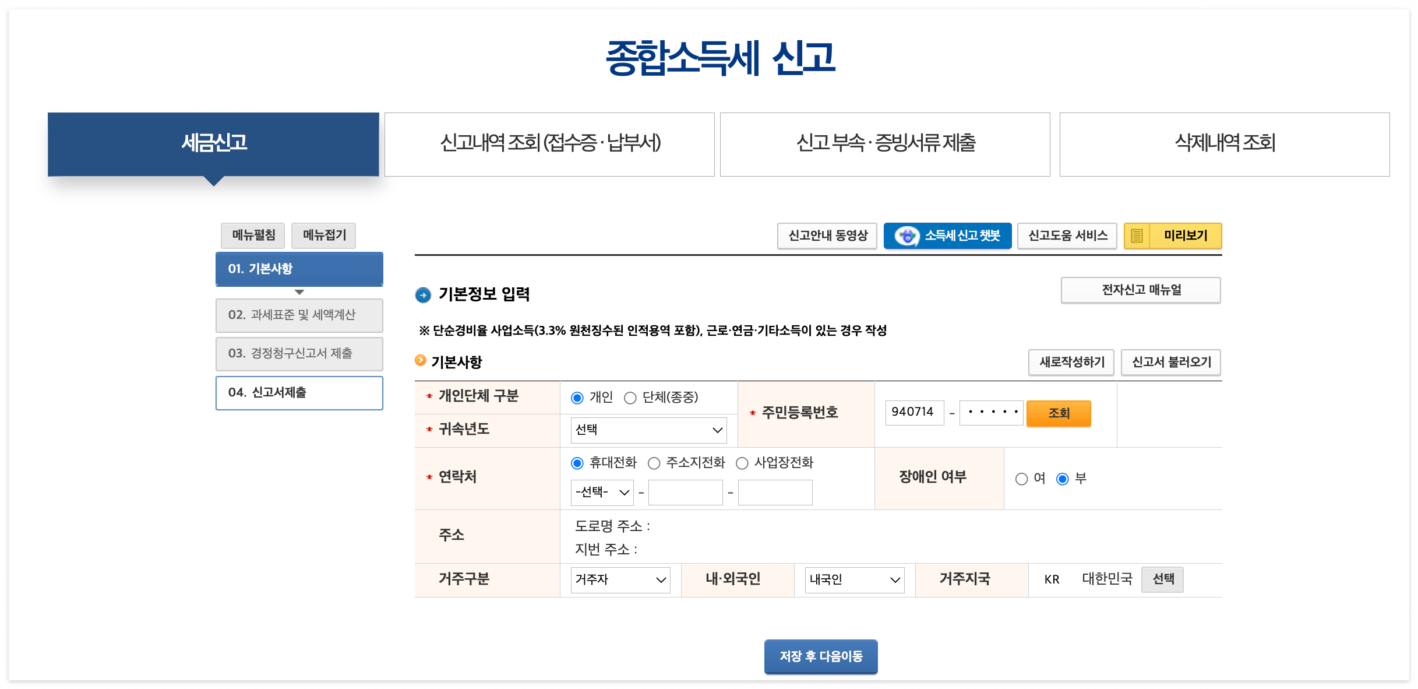Viewport: 1418px width, 689px height.
Task: Click the 신고안내 동영상 button
Action: 827,236
